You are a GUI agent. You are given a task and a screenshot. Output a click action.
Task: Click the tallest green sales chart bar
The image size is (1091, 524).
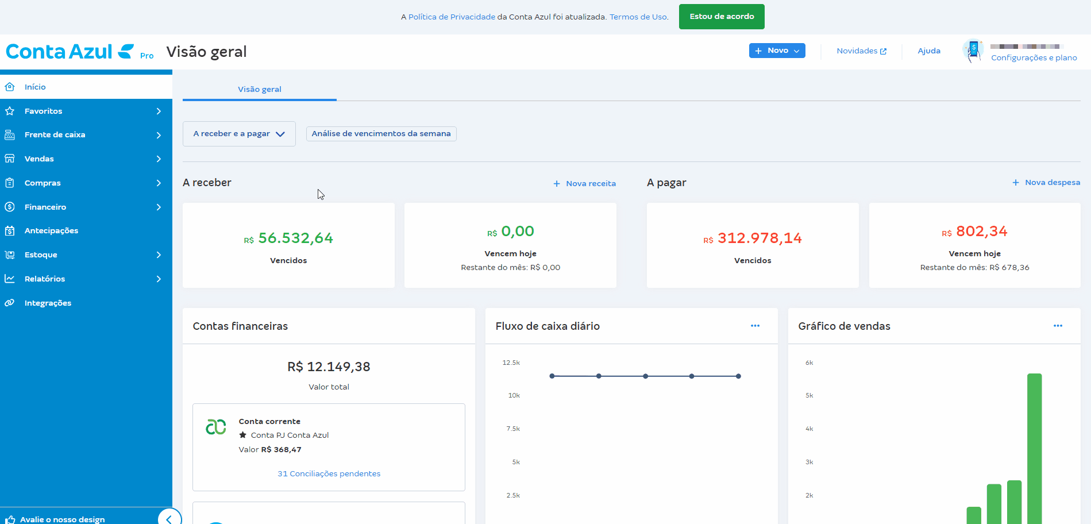[x=1034, y=449]
